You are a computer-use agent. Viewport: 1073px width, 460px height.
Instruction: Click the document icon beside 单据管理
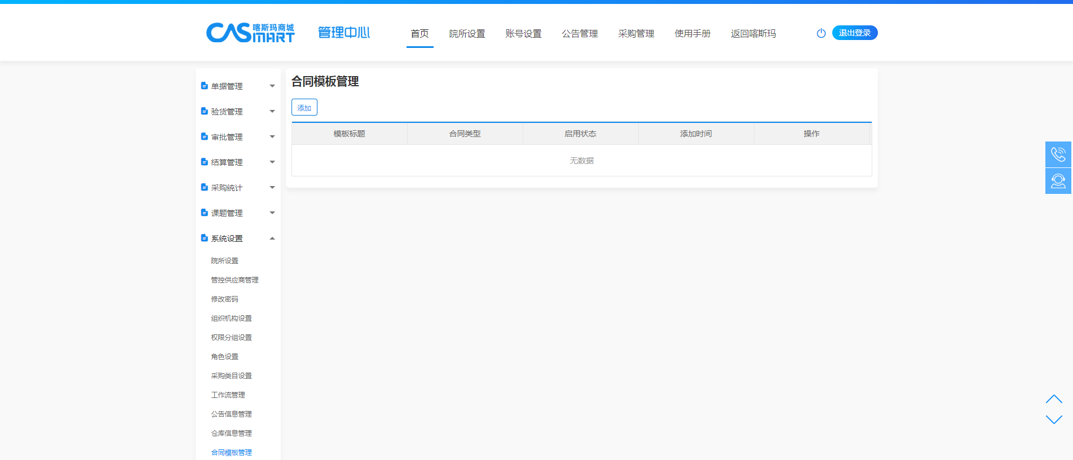(204, 86)
